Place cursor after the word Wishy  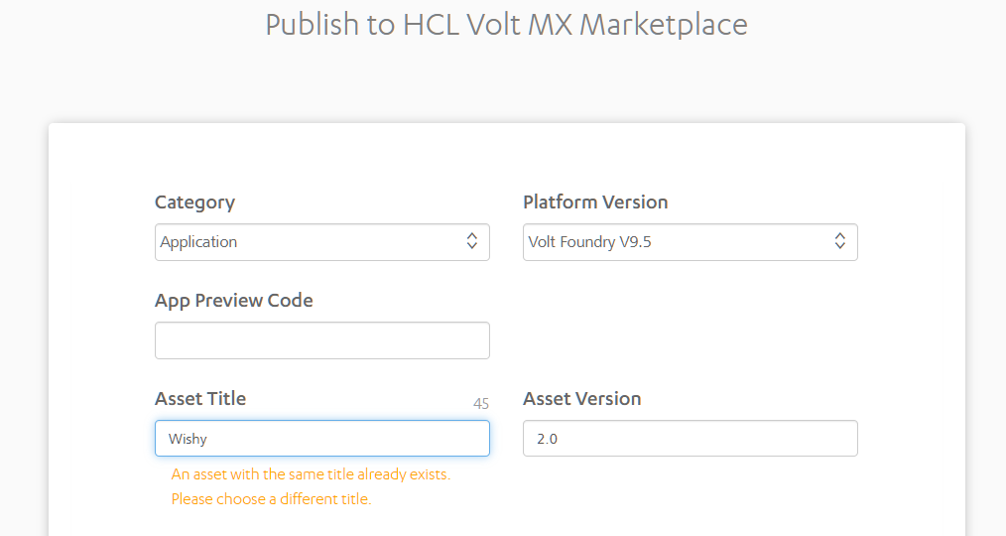click(208, 439)
